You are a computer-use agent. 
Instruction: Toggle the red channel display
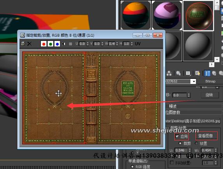point(44,44)
